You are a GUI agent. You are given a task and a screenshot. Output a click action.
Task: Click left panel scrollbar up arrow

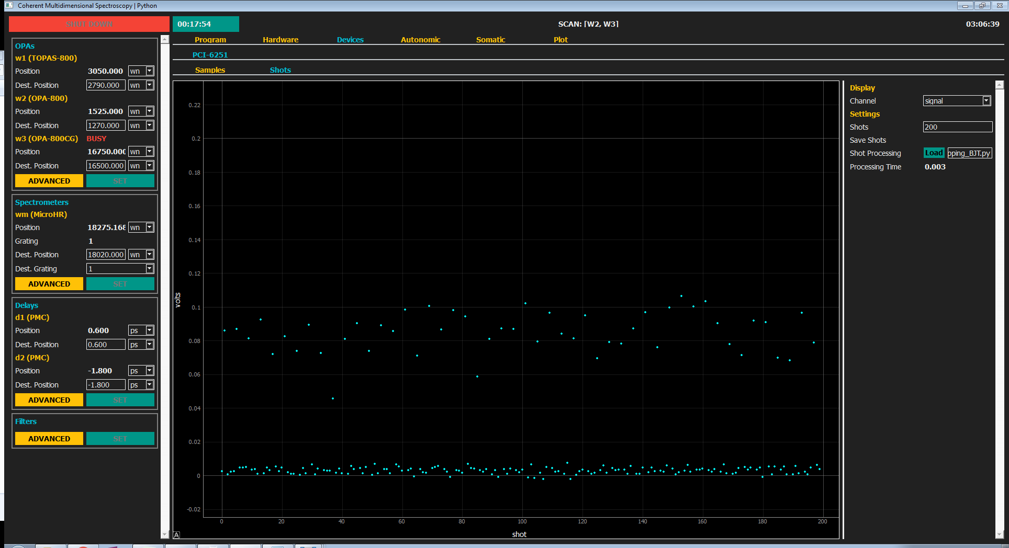165,40
